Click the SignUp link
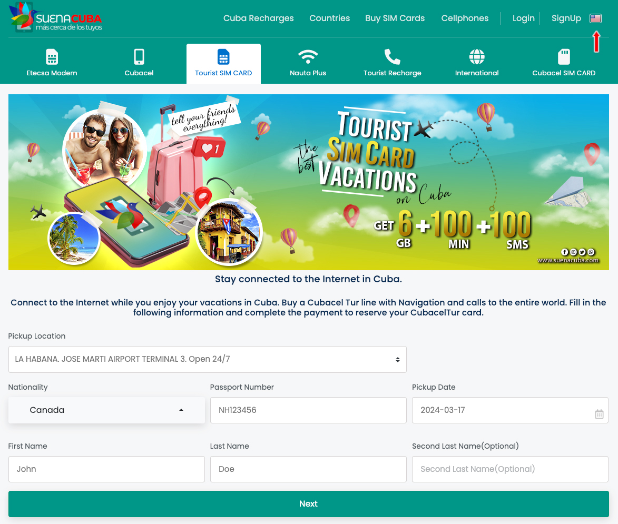 pyautogui.click(x=566, y=18)
